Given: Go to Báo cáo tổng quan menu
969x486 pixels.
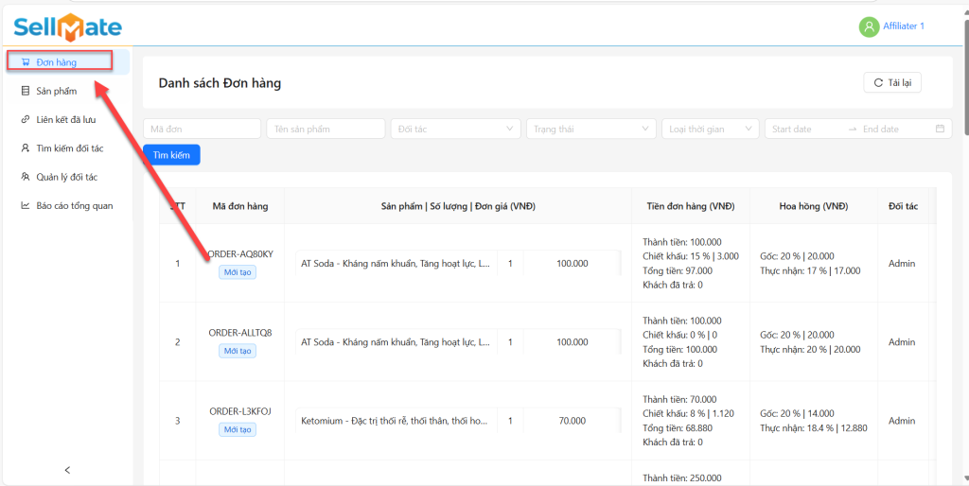Looking at the screenshot, I should 75,205.
